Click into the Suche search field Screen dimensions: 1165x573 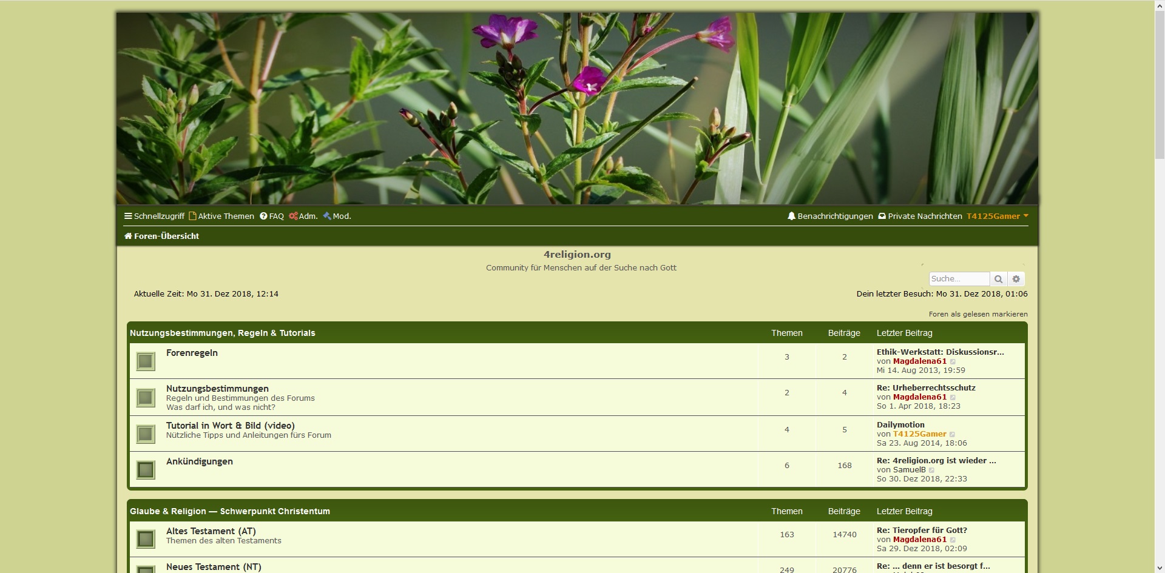[x=959, y=279]
